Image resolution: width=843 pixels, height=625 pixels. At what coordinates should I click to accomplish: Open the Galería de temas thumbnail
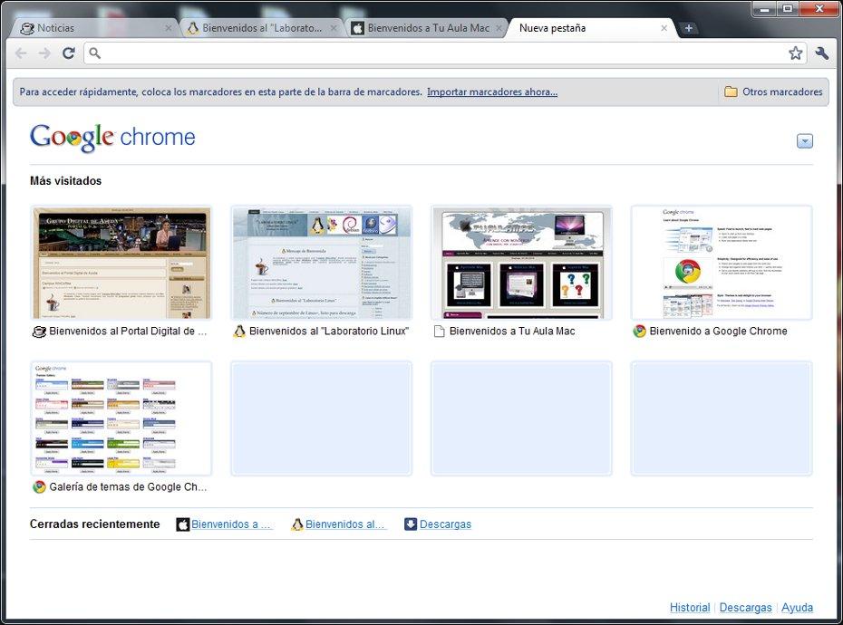click(121, 418)
